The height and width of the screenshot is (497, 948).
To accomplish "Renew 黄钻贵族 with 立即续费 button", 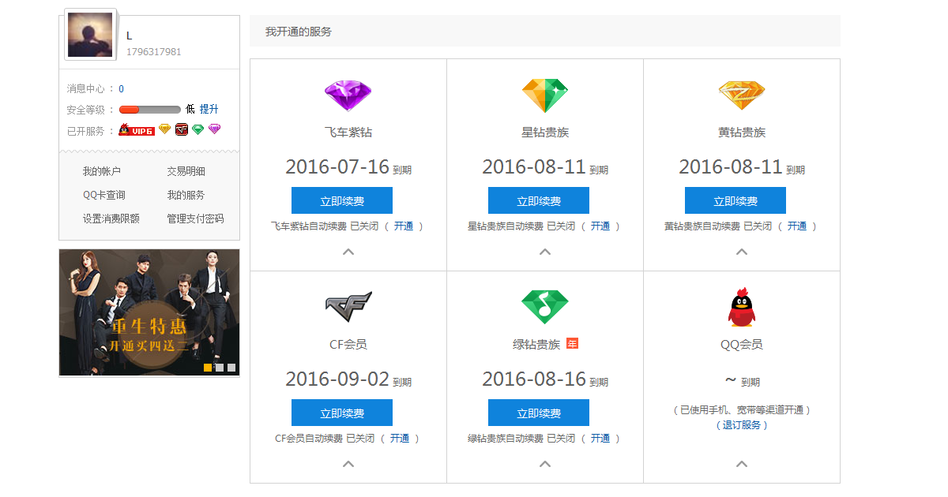I will click(735, 200).
